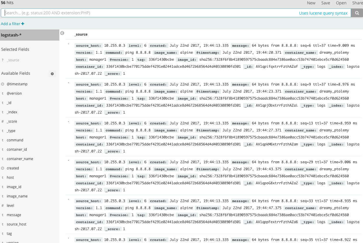Expand the log row with seq=9

click(x=69, y=83)
